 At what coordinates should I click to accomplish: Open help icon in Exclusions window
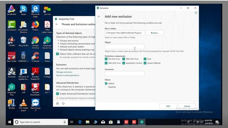[x=196, y=13]
